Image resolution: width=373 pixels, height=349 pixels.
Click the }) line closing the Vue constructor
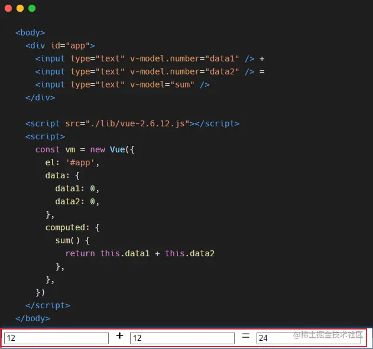tap(40, 292)
